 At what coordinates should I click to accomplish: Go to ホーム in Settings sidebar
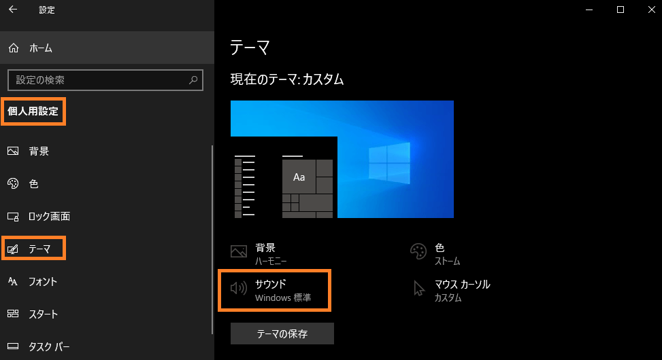(107, 48)
